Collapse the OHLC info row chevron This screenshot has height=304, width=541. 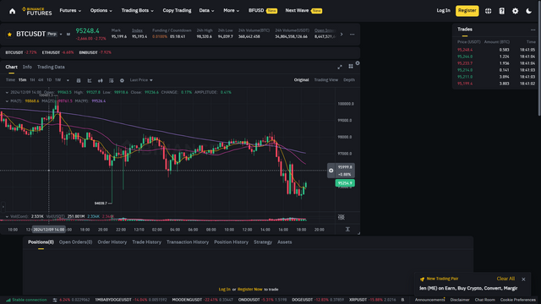tap(7, 92)
